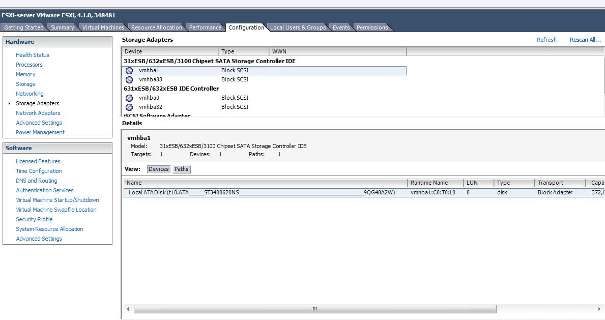
Task: Select the vmhba33 adapter row
Action: point(264,80)
